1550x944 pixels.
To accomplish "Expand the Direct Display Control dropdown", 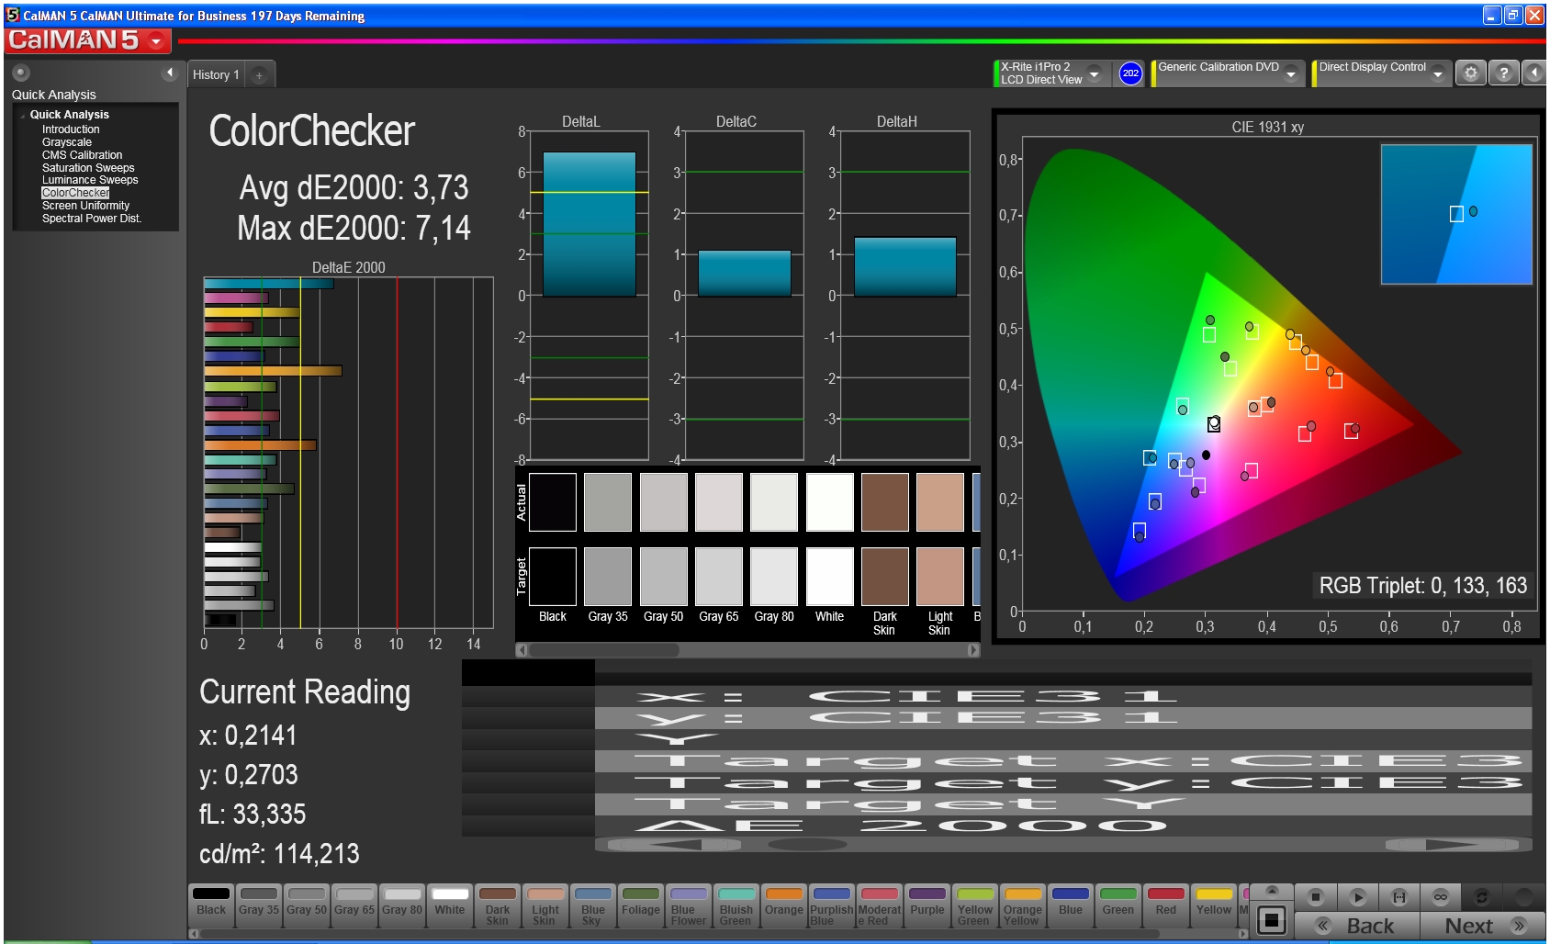I will (x=1438, y=73).
